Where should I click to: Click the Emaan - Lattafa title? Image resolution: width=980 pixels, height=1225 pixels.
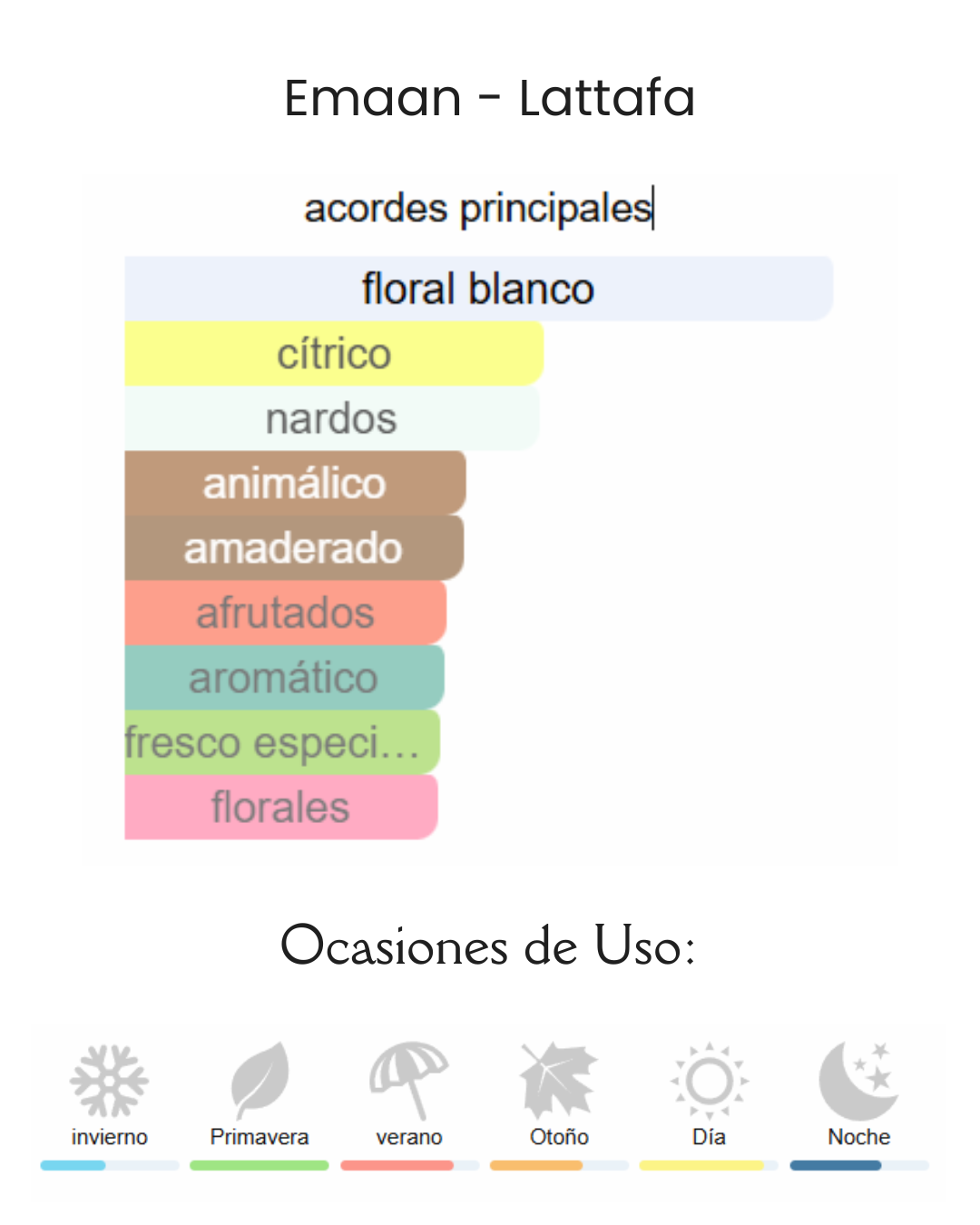489,98
